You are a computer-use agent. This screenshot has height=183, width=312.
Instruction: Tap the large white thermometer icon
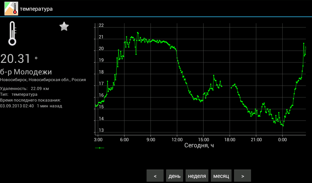coord(12,34)
